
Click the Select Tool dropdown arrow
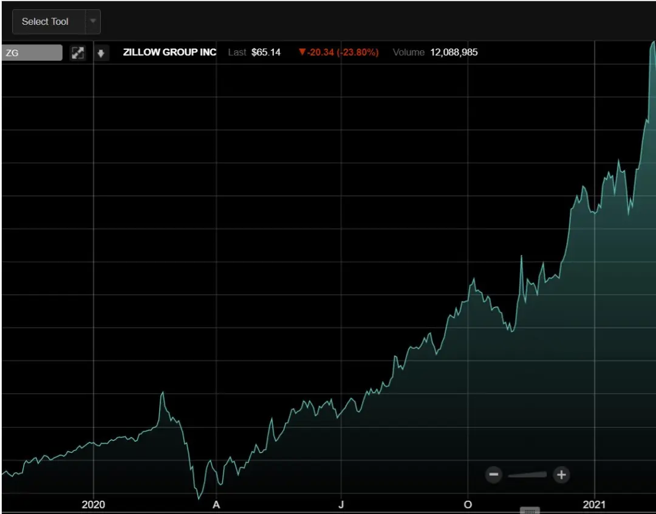point(94,21)
